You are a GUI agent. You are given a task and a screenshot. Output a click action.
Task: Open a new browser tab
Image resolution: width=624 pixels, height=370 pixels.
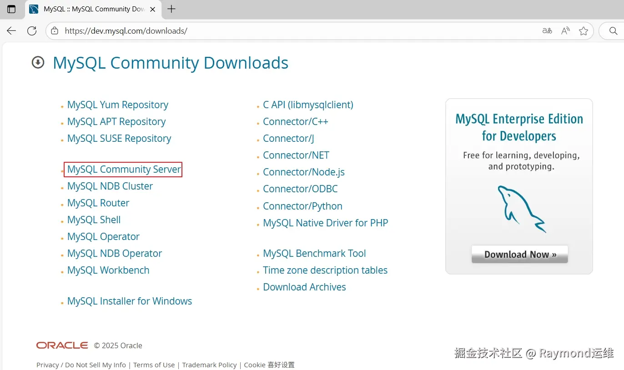pos(171,9)
